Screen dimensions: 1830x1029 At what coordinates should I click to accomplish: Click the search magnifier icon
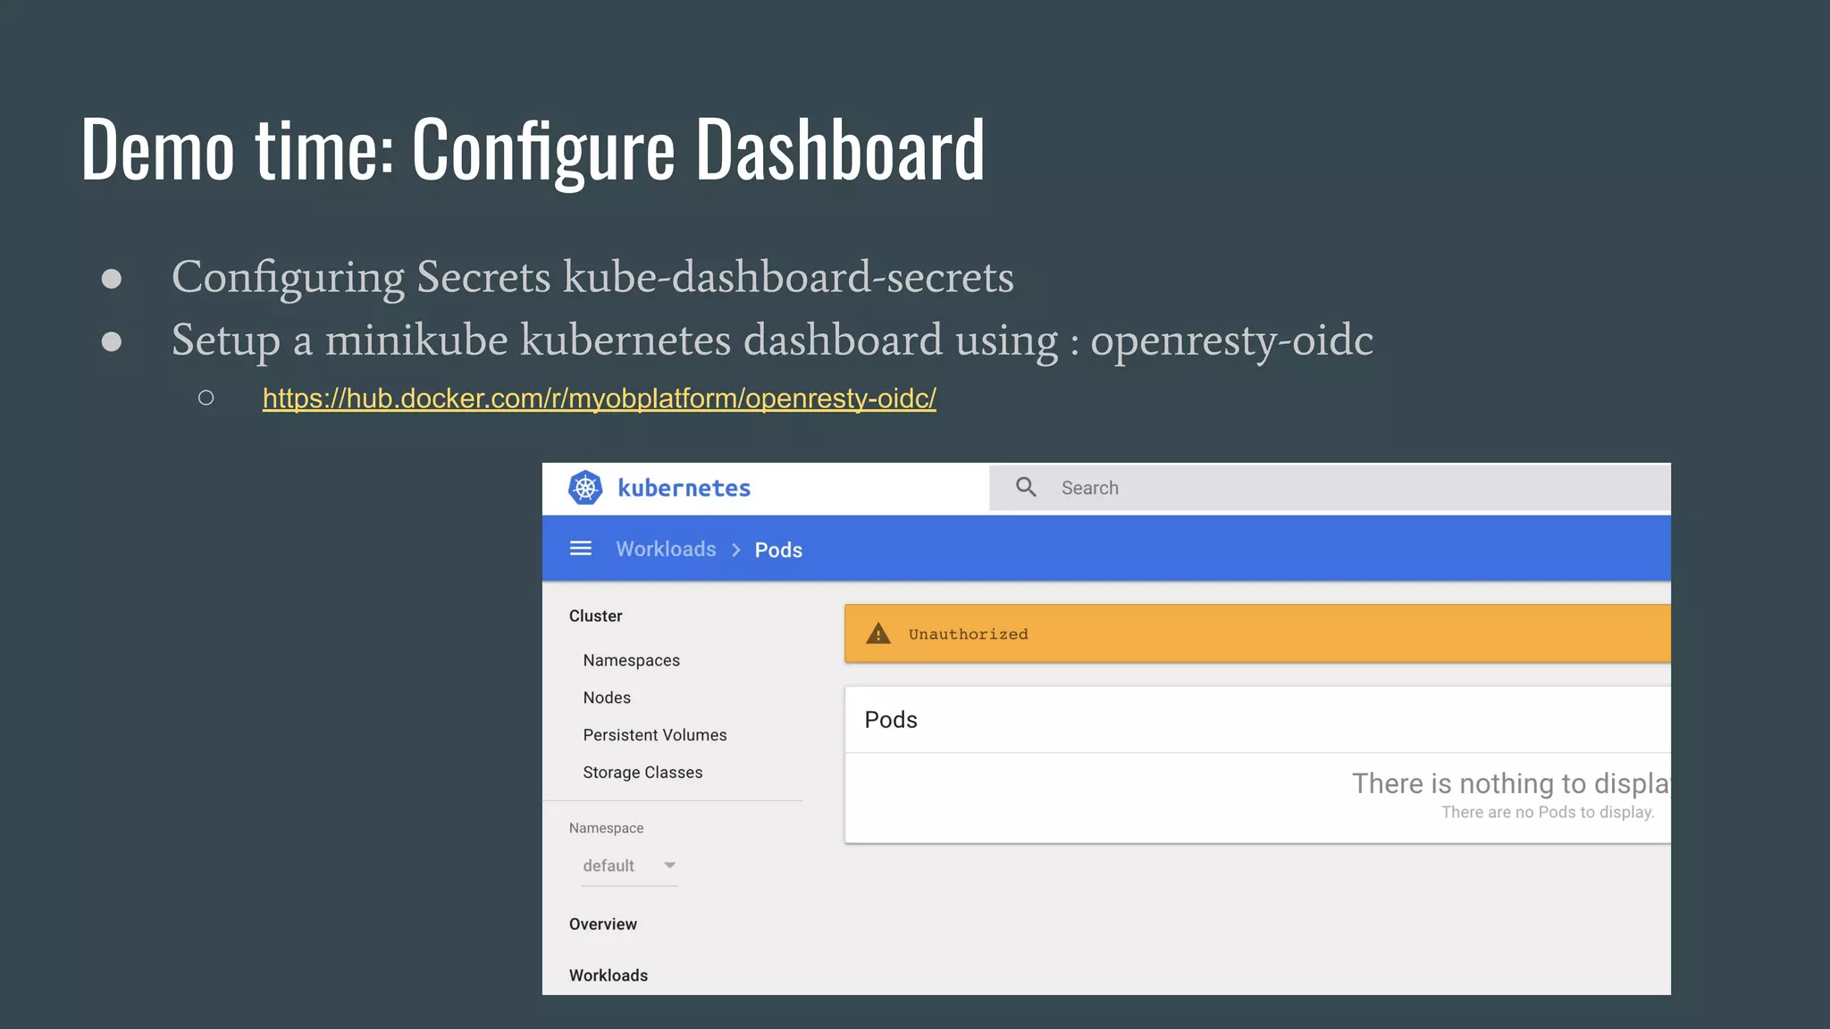pyautogui.click(x=1026, y=487)
